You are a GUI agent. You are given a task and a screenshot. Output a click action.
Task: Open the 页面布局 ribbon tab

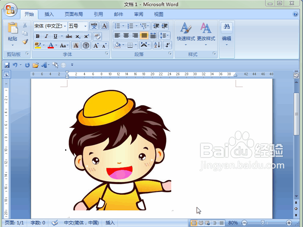click(x=73, y=14)
